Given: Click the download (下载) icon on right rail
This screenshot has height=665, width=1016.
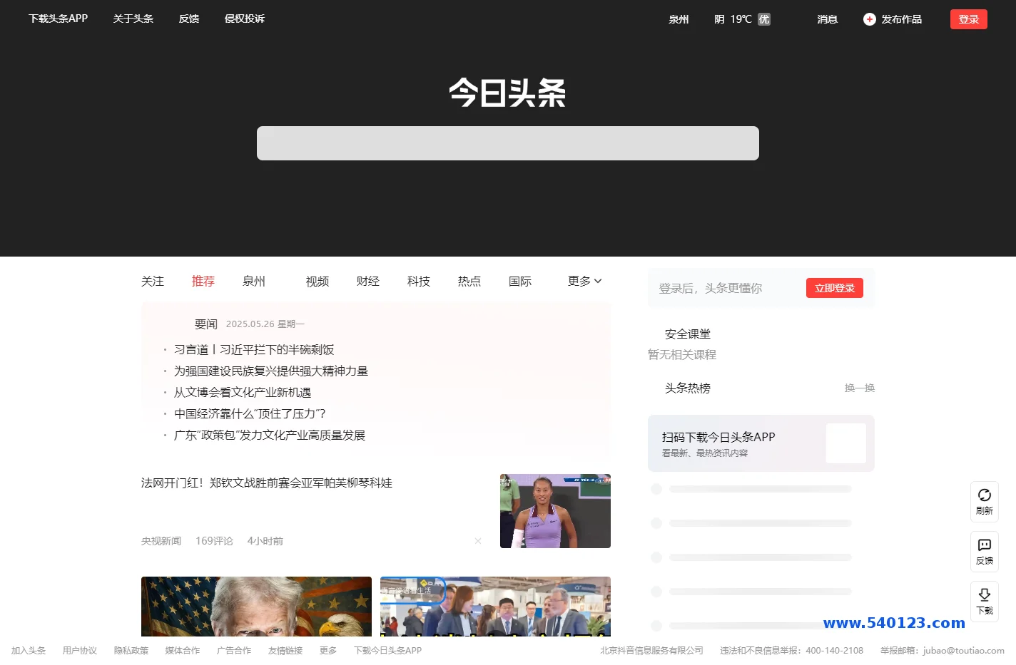Looking at the screenshot, I should [x=984, y=595].
